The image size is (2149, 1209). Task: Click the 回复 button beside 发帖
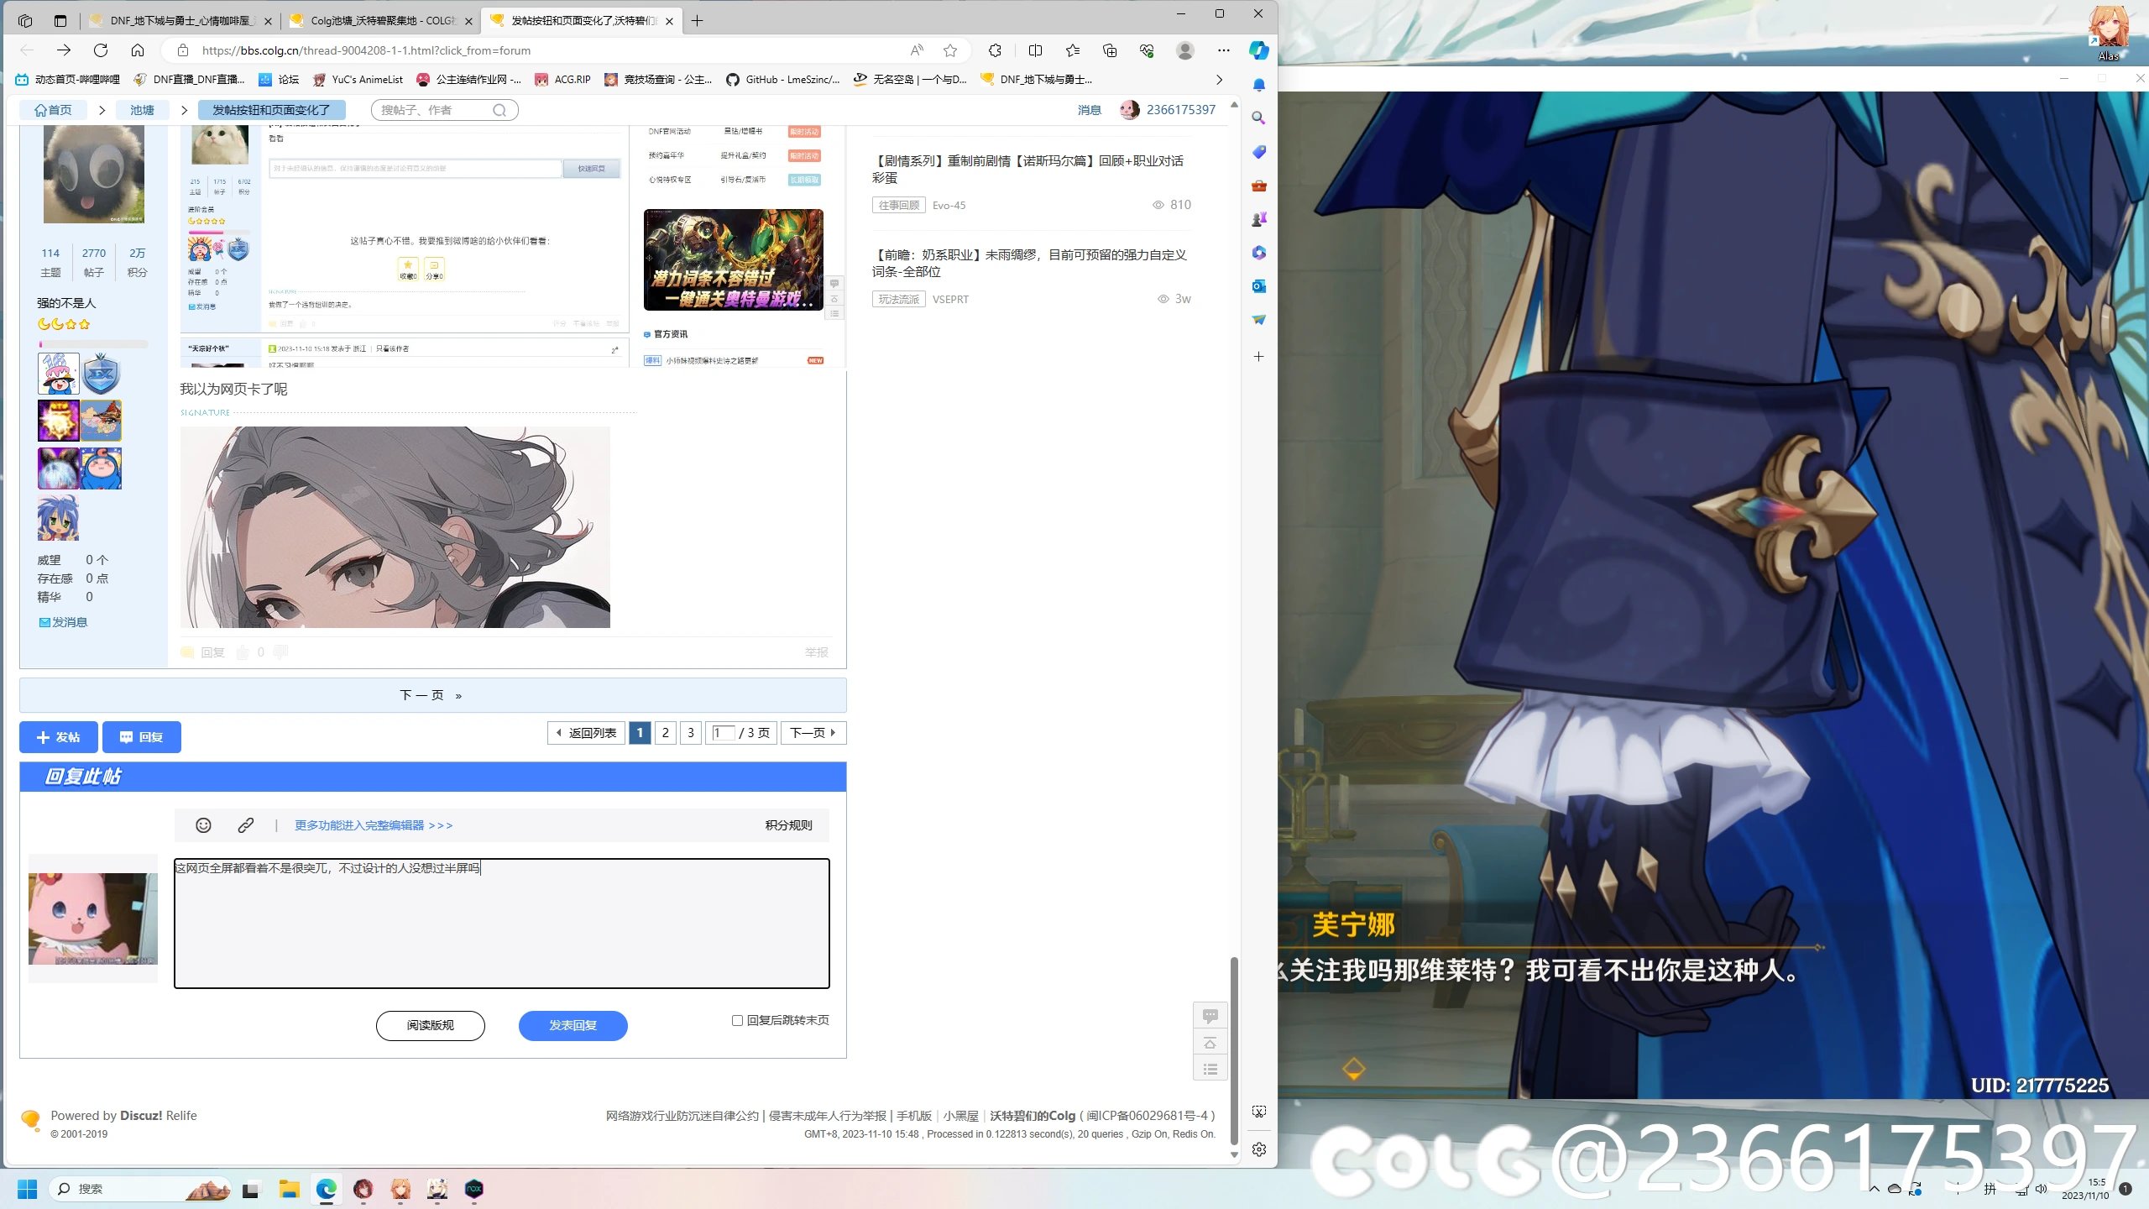pos(141,737)
